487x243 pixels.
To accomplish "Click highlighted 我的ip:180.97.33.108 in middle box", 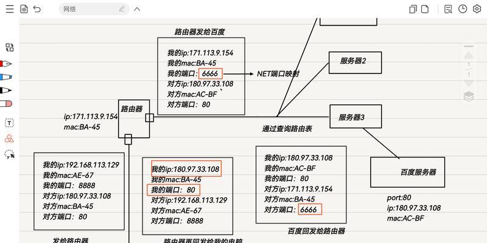I will click(x=186, y=169).
